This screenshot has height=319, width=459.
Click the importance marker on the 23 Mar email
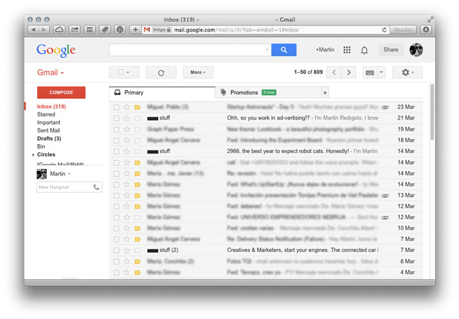click(x=138, y=107)
